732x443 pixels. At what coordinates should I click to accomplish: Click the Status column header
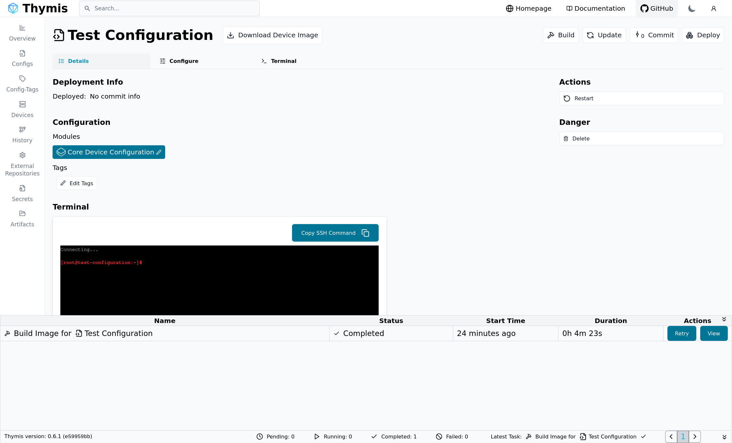coord(391,321)
